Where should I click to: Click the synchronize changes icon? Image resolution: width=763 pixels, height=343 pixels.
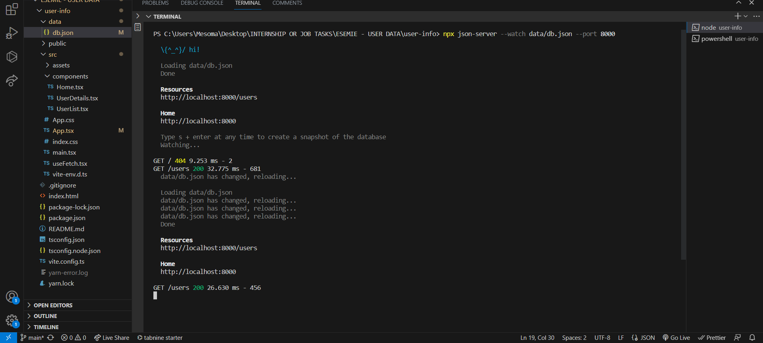point(50,337)
